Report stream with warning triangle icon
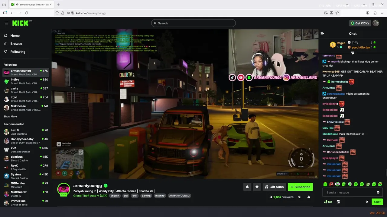 click(x=309, y=197)
